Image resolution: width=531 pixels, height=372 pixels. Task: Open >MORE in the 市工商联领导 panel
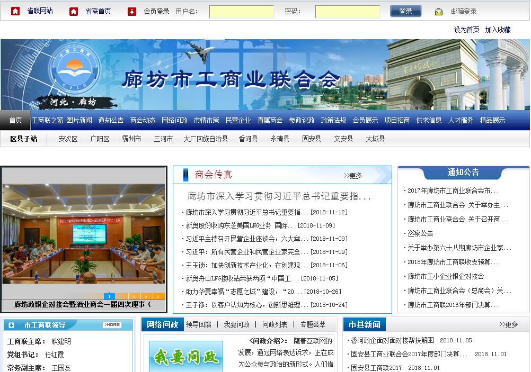coord(112,325)
